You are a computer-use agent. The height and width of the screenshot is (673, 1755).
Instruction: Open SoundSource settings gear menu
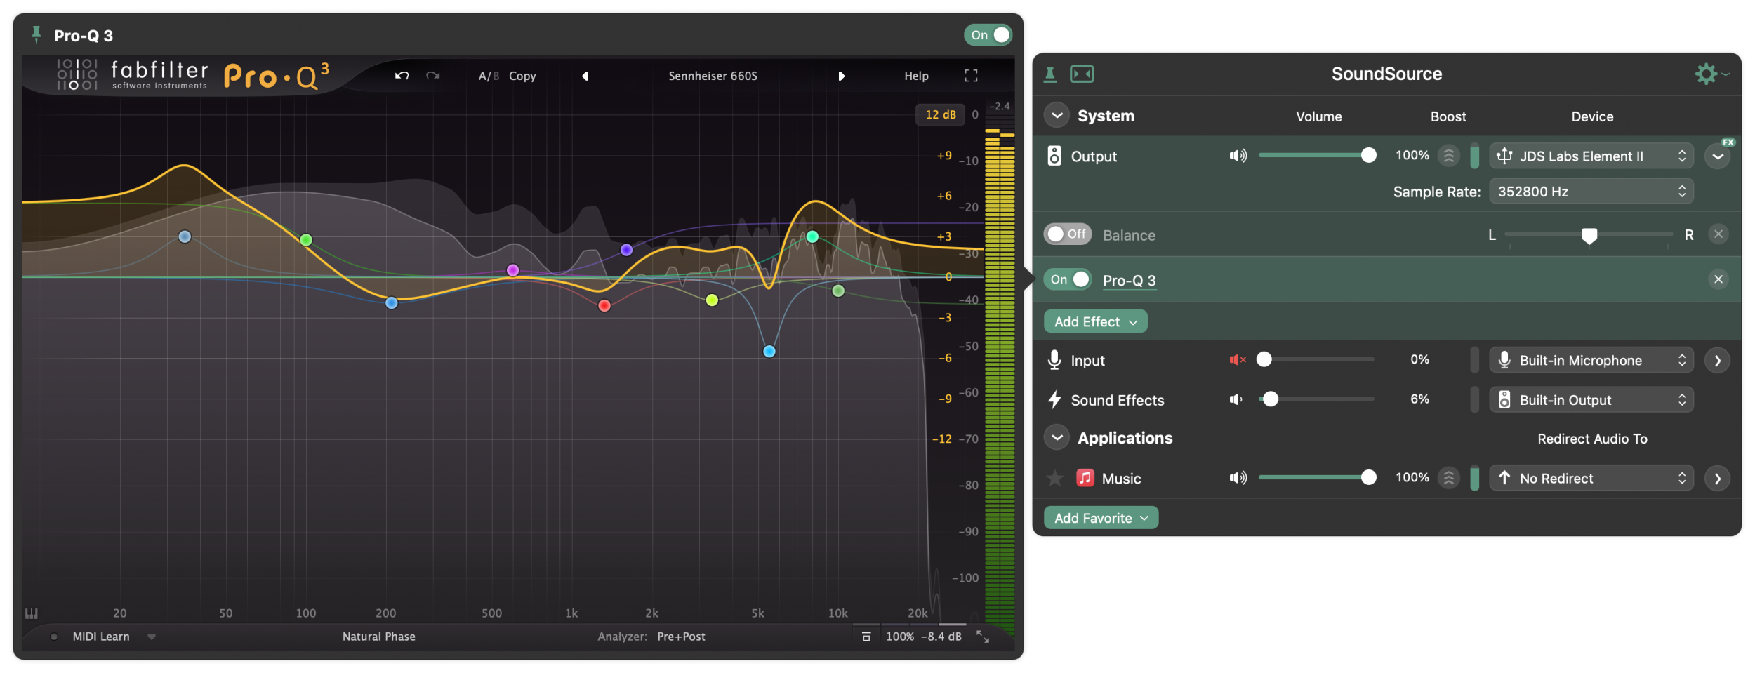coord(1711,74)
